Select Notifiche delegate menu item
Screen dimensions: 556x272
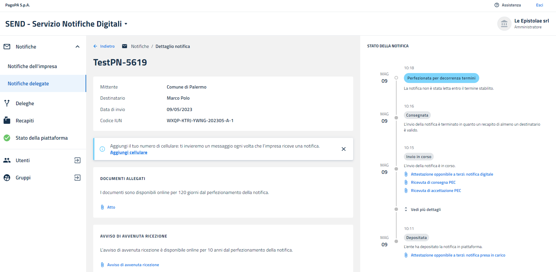coord(28,84)
